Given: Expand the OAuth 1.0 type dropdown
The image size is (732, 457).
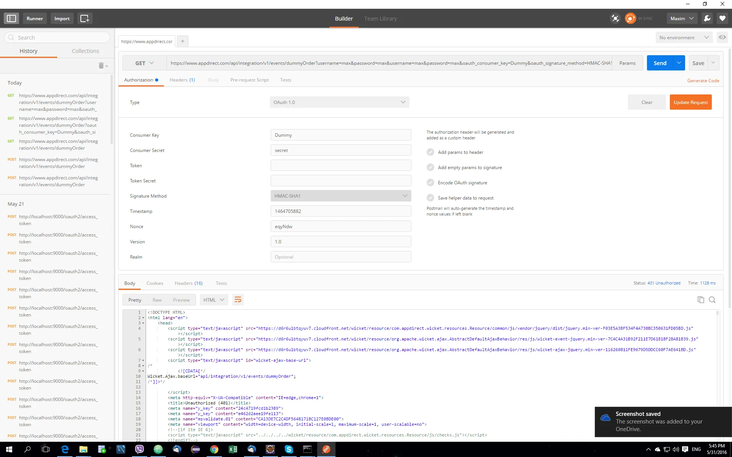Looking at the screenshot, I should [339, 102].
